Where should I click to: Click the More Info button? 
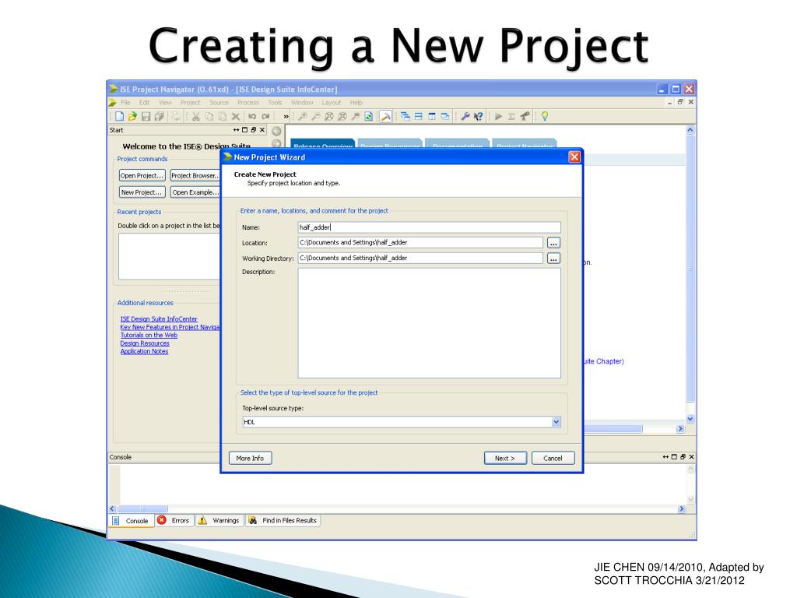click(250, 458)
